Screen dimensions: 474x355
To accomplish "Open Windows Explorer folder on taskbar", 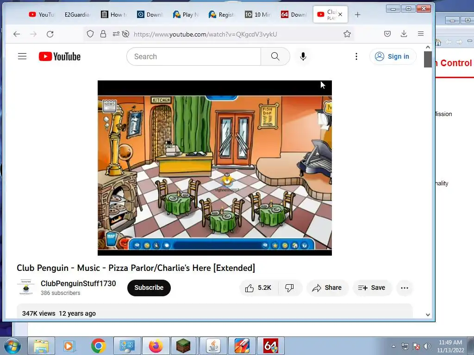I will point(41,346).
